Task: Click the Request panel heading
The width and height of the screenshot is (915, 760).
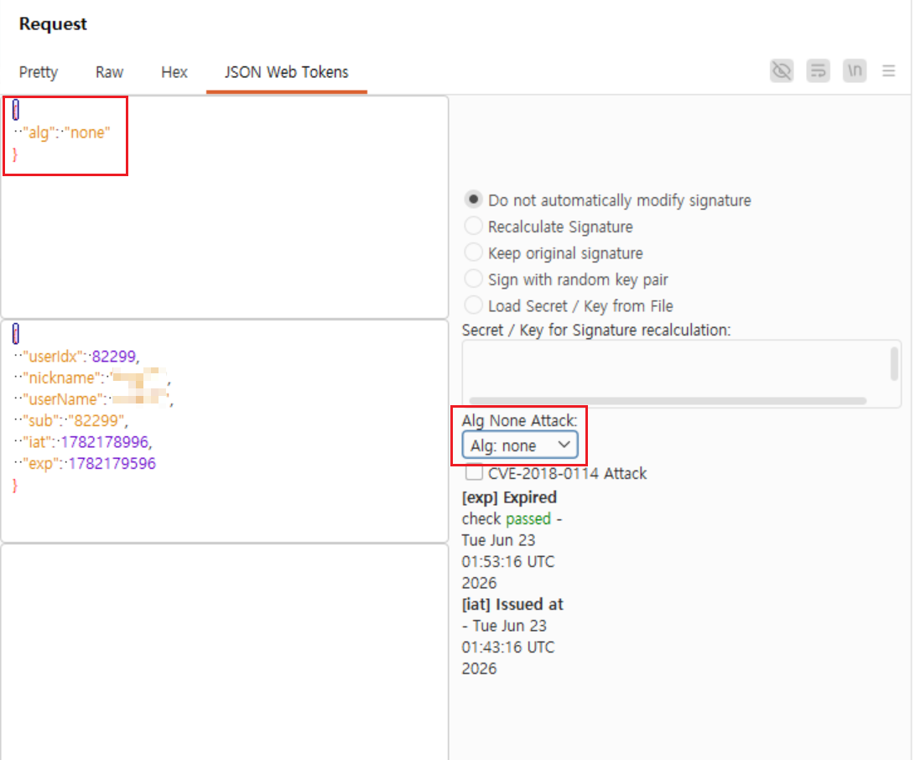Action: pyautogui.click(x=53, y=24)
